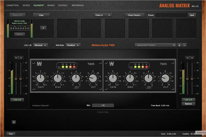Click minus button beside Equipment Presets
This screenshot has height=137, width=206.
[184, 45]
